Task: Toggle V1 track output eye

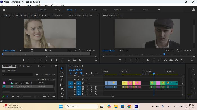Action: tap(88, 83)
